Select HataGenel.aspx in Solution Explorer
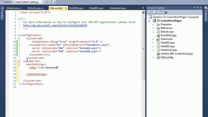Screen dimensions: 208x117 tap(169, 50)
